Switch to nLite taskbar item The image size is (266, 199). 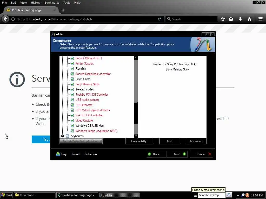click(119, 195)
